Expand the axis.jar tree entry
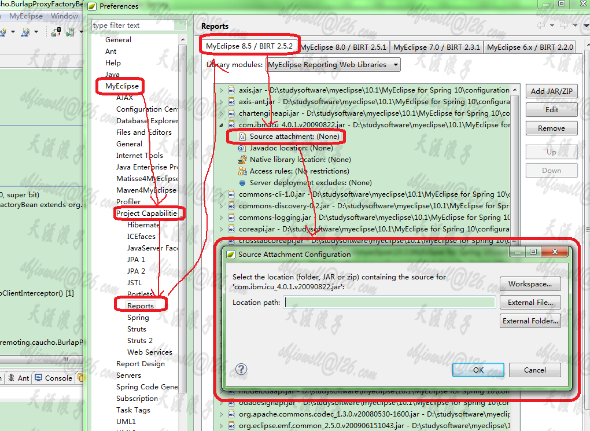The image size is (590, 431). pyautogui.click(x=220, y=90)
